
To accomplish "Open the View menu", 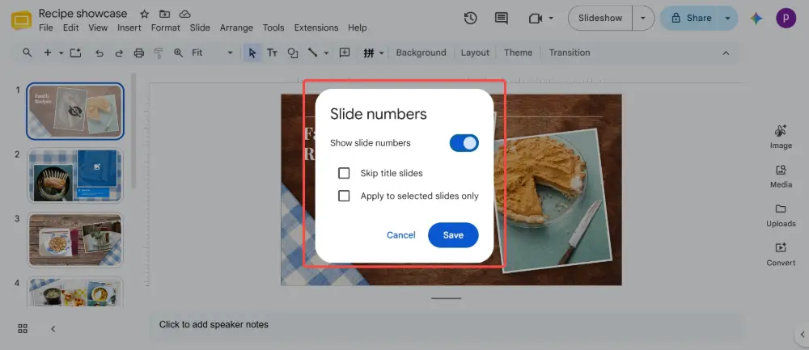I will (x=98, y=27).
